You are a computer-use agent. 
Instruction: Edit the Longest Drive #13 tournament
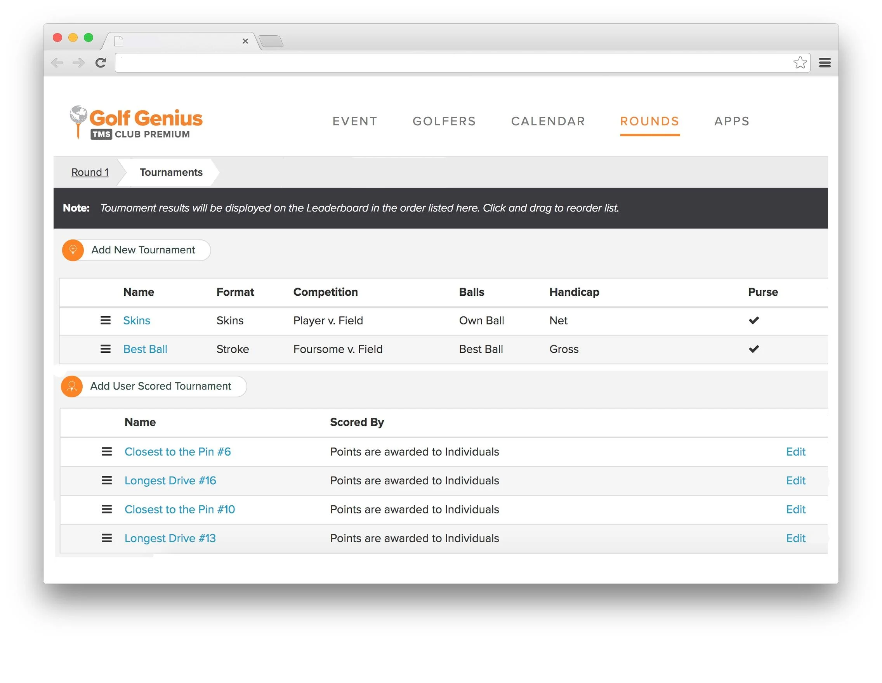click(795, 538)
